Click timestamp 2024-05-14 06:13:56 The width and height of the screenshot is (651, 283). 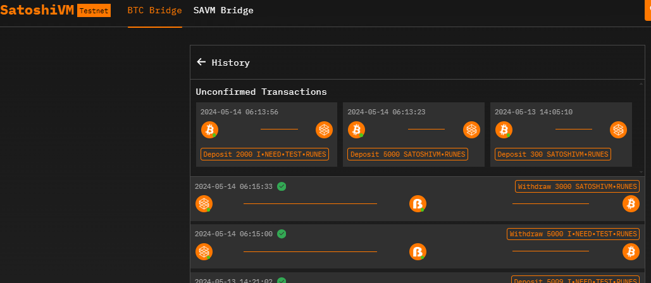point(239,112)
